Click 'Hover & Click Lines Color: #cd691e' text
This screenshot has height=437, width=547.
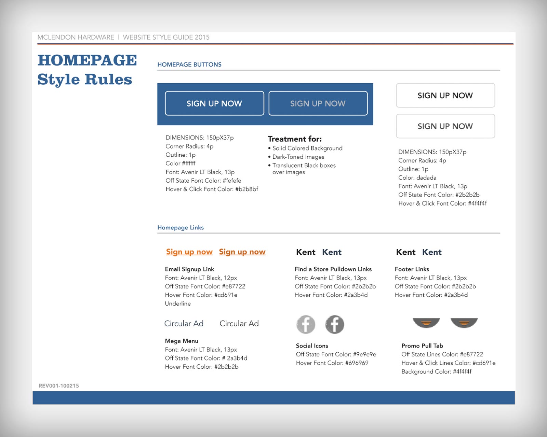tap(449, 363)
